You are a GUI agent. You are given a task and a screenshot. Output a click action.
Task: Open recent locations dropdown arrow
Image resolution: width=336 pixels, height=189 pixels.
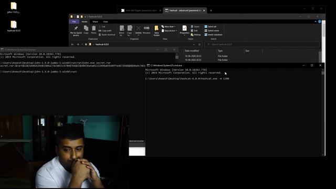click(x=82, y=44)
